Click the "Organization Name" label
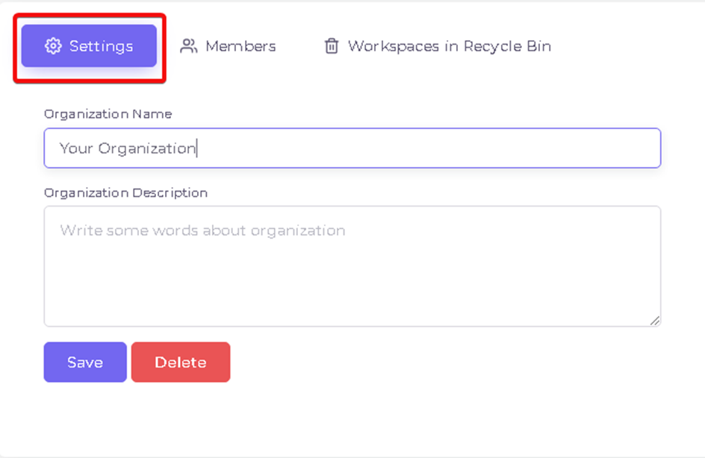This screenshot has height=458, width=705. (108, 114)
